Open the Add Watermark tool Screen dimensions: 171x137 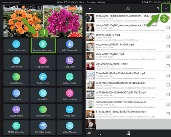(x=70, y=46)
